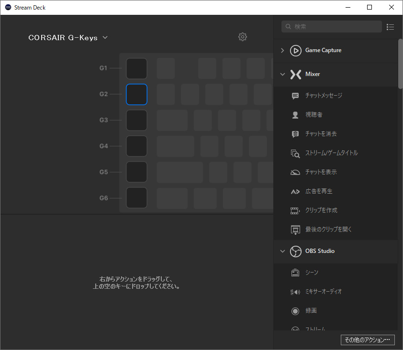Click the 最後のクリップを開く action label
Viewport: 403px width, 350px height.
coord(328,230)
